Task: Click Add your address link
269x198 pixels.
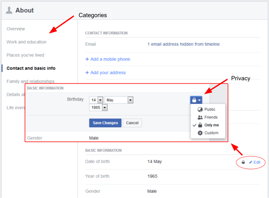Action: pos(108,73)
